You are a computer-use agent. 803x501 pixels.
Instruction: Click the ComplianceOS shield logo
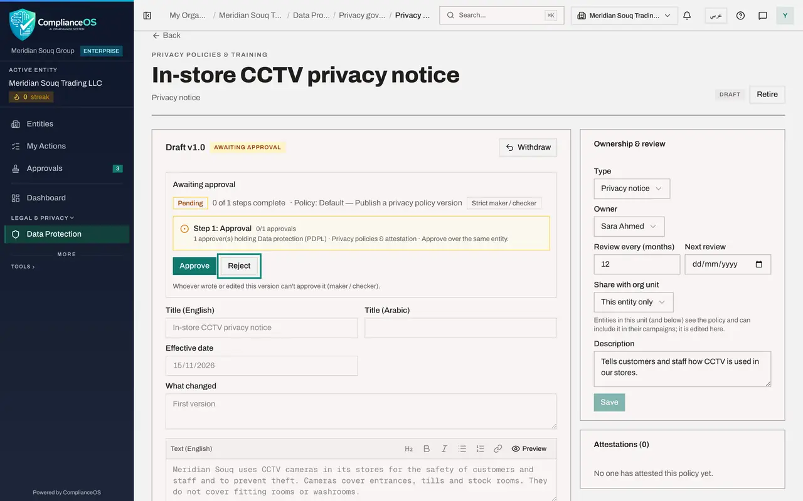pyautogui.click(x=22, y=24)
